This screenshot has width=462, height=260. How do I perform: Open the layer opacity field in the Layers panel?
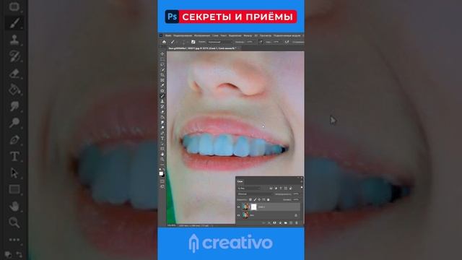pos(295,194)
